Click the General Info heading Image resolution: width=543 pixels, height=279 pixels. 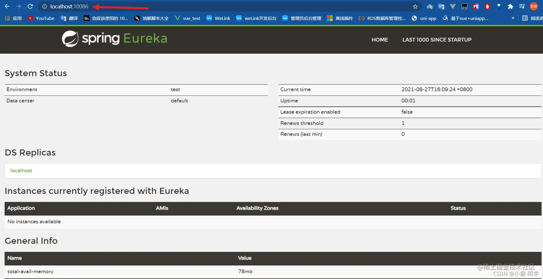click(x=31, y=241)
